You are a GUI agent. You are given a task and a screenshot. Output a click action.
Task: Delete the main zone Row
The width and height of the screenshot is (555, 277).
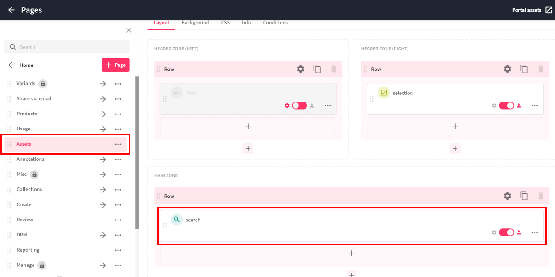[541, 196]
